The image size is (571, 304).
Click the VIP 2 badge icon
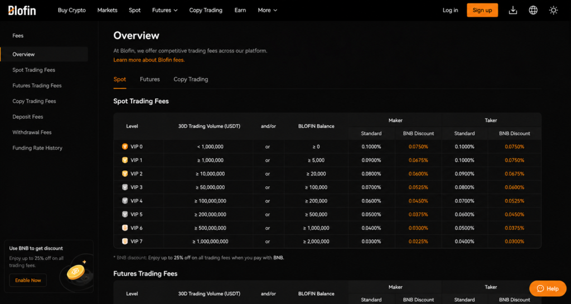tap(125, 173)
